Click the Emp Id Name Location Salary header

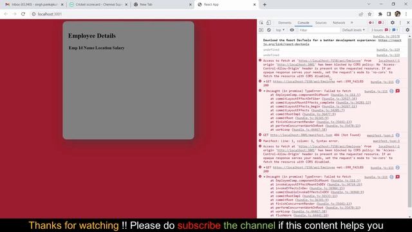coord(97,48)
